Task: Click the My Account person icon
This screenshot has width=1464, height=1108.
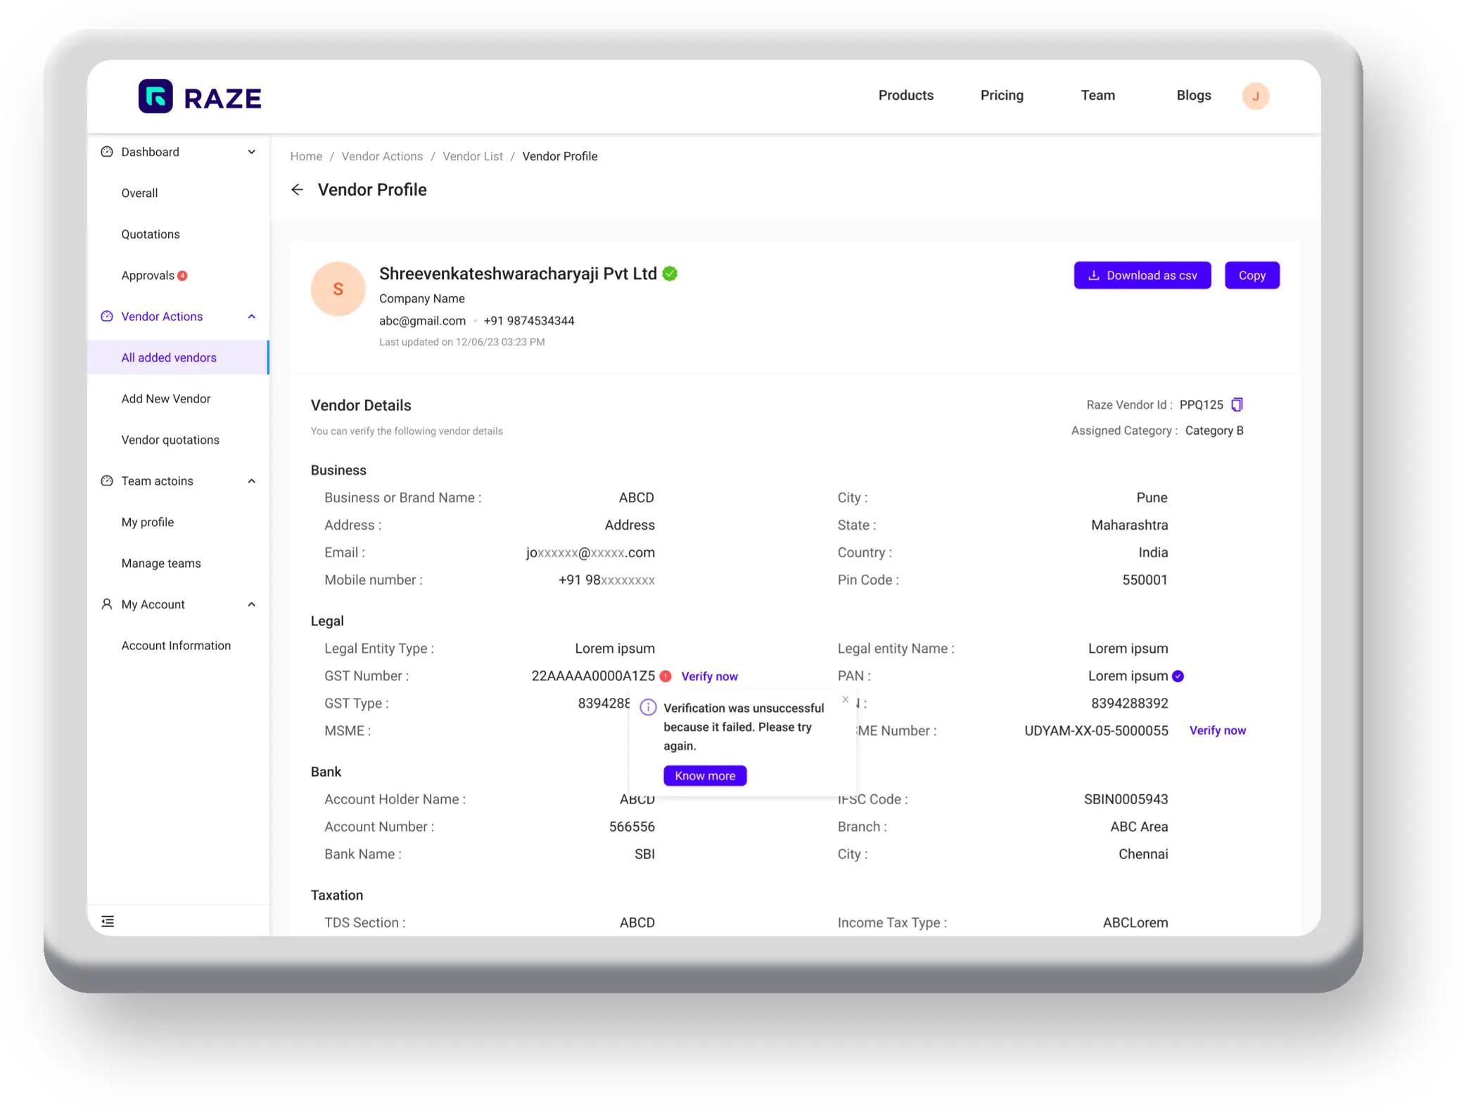Action: click(106, 604)
